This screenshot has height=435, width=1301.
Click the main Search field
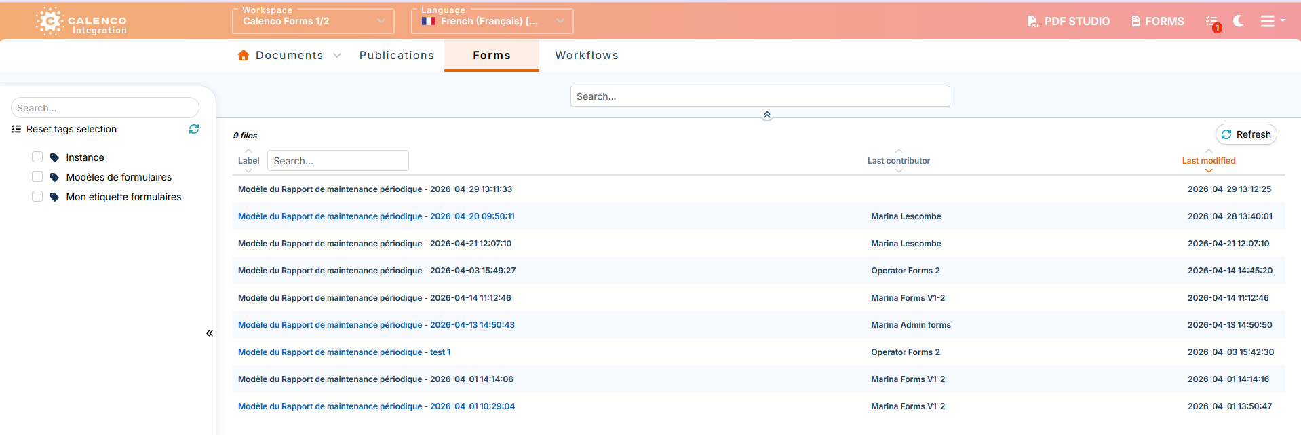click(760, 96)
